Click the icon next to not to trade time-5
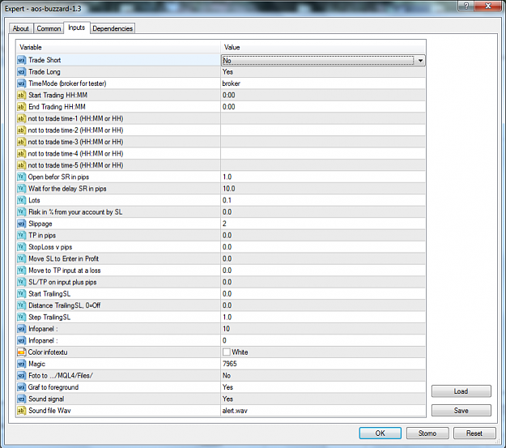506x448 pixels. click(21, 165)
